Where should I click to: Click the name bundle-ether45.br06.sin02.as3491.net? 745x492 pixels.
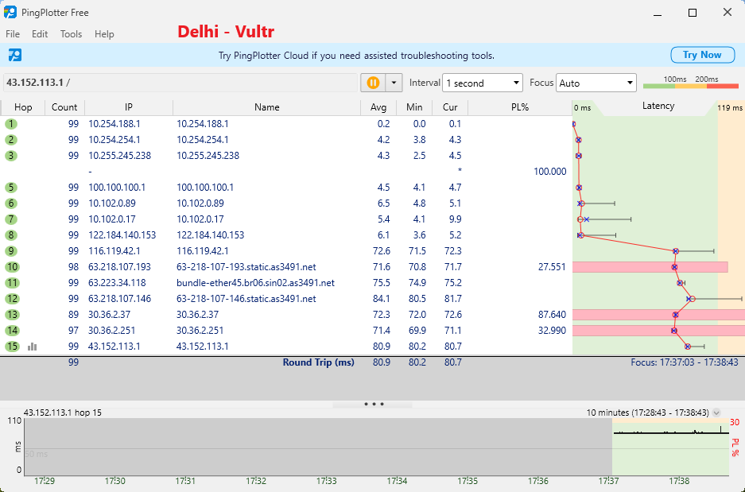click(x=255, y=283)
